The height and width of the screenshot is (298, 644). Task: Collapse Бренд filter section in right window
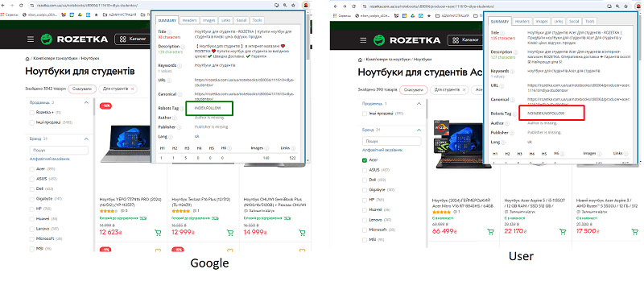419,130
